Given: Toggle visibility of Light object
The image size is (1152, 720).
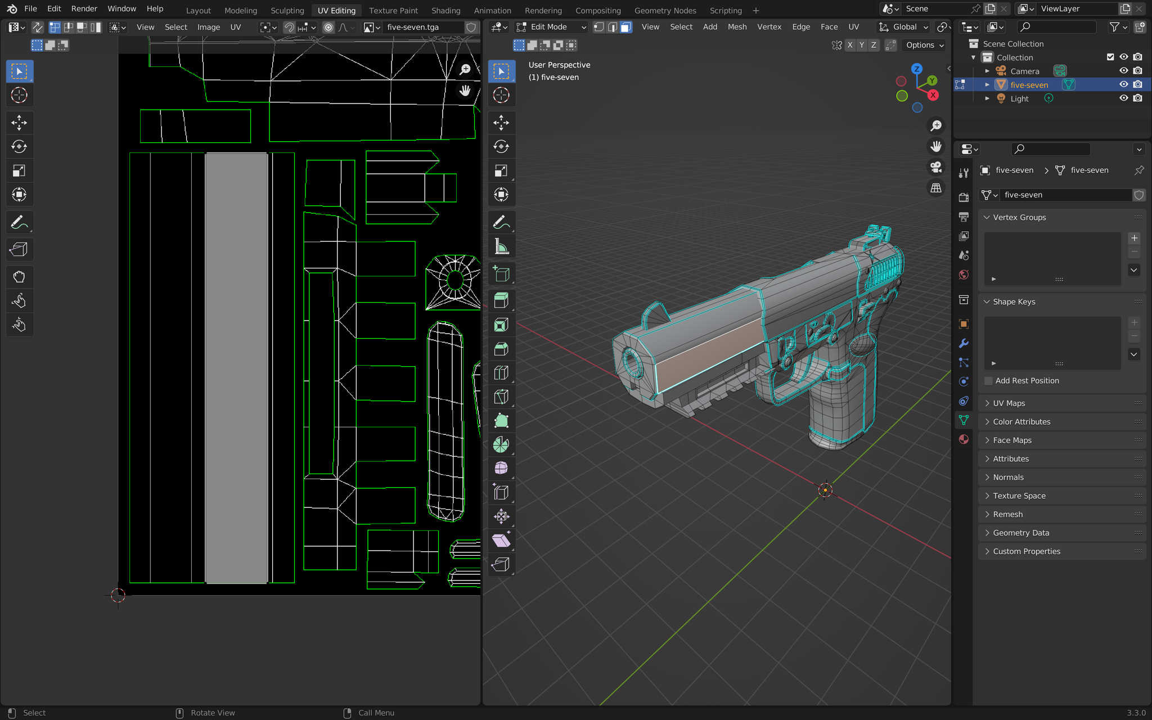Looking at the screenshot, I should point(1123,98).
